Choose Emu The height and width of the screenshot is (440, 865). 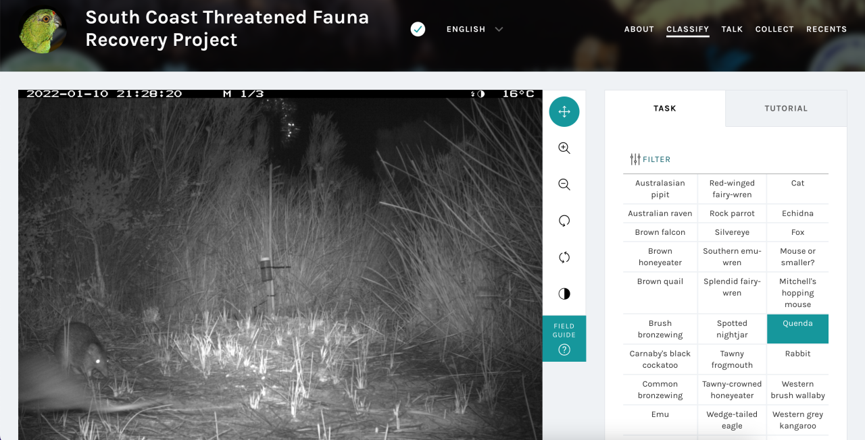660,420
